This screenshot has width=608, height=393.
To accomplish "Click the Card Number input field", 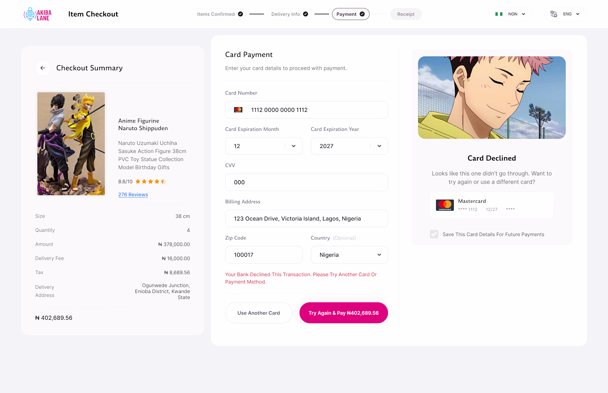I will coord(307,110).
